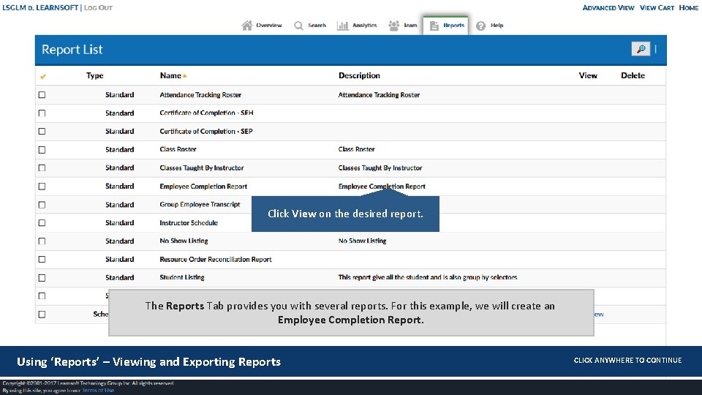Check the Certificate of Completion - SEH checkbox
The height and width of the screenshot is (395, 702).
click(x=42, y=113)
